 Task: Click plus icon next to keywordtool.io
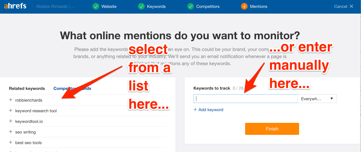(11, 121)
